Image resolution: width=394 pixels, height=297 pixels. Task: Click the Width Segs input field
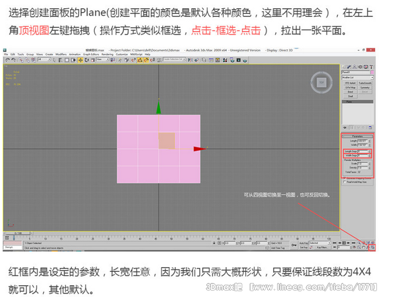[362, 156]
